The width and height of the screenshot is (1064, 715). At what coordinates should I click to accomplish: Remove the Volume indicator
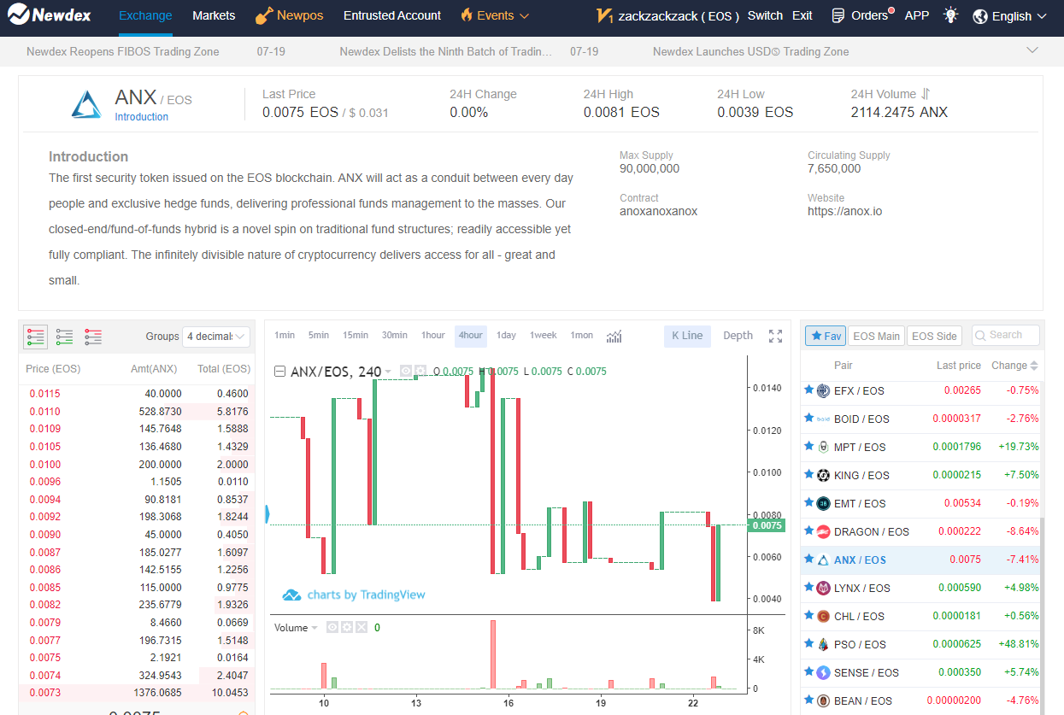click(362, 627)
